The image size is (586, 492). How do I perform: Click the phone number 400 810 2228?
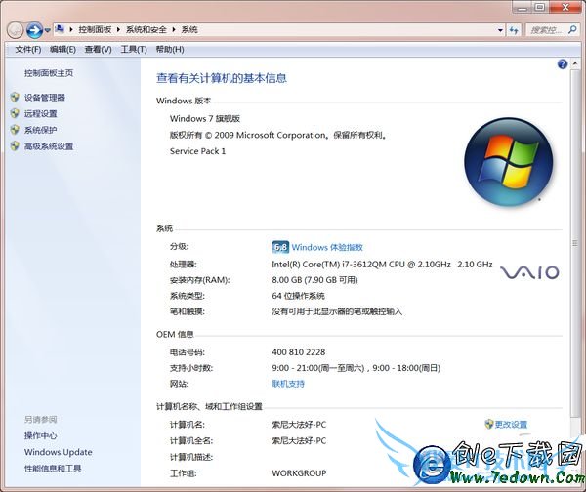(x=299, y=351)
